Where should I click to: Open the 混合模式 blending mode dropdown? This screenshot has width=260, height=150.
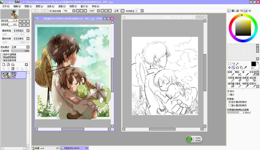pyautogui.click(x=28, y=47)
